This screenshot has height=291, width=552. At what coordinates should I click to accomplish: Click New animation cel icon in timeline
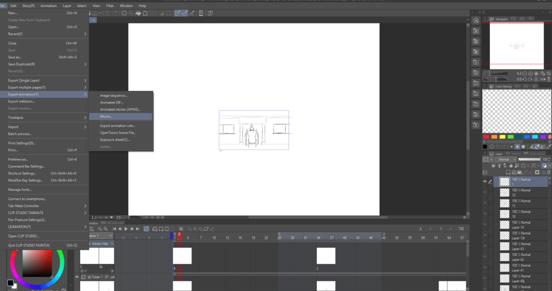161,229
